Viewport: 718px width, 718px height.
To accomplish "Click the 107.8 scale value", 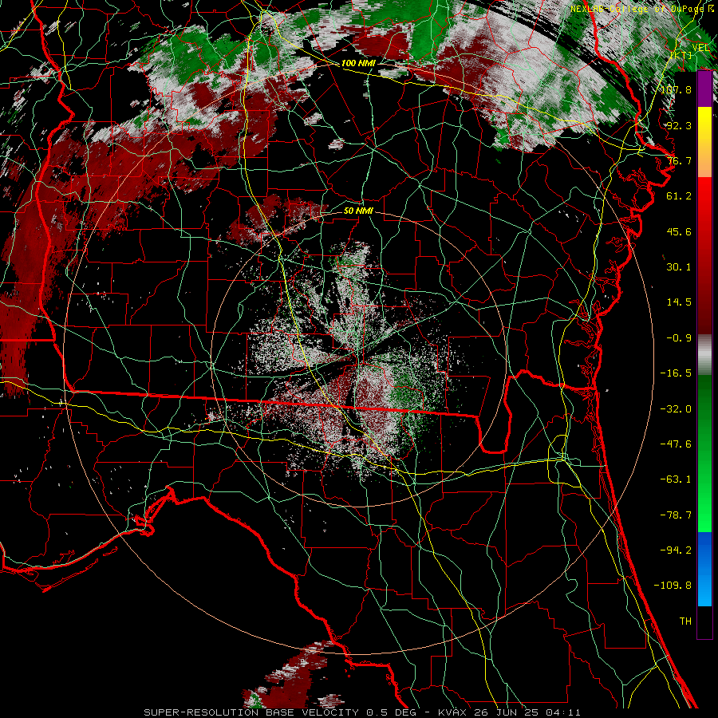I will click(x=676, y=89).
